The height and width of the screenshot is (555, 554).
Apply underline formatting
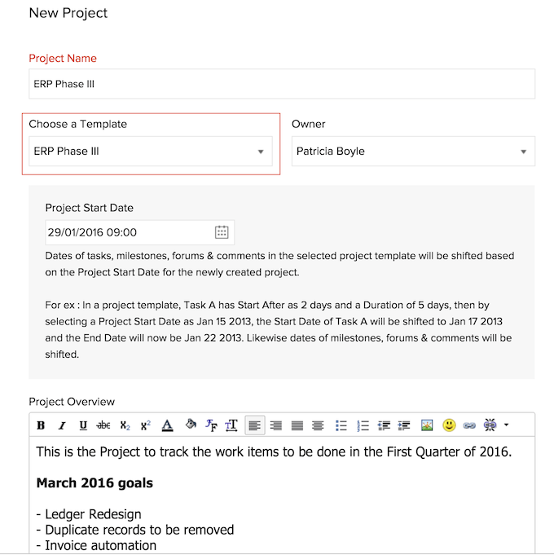tap(83, 425)
